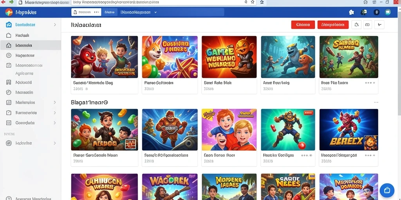Image resolution: width=401 pixels, height=200 pixels.
Task: Click the bookmark star right of the address bar
Action: (x=262, y=2)
